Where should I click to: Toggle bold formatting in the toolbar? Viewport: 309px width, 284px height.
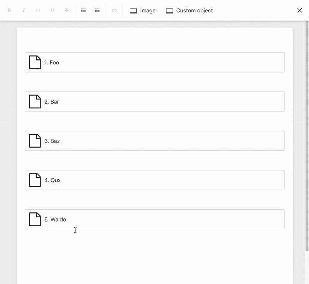click(9, 10)
